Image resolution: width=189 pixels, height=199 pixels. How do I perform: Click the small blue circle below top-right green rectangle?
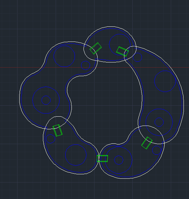pyautogui.click(x=137, y=57)
